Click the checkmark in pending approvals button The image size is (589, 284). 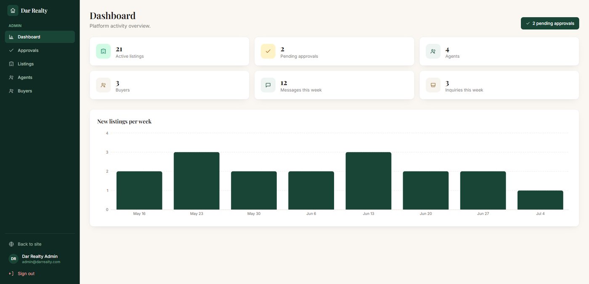(528, 24)
